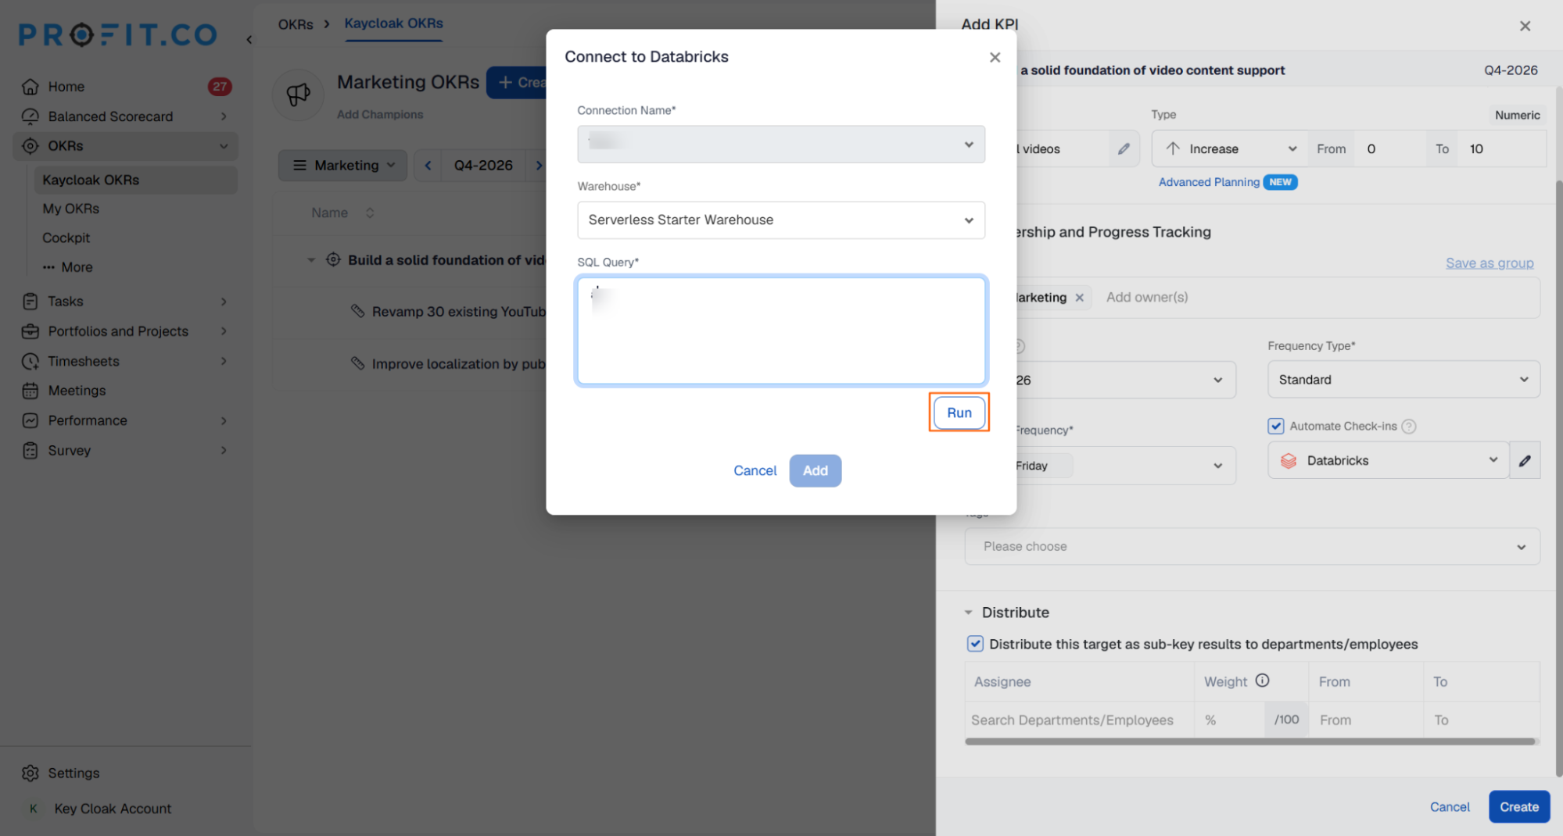
Task: Toggle the Distribute this target checkbox
Action: tap(975, 644)
